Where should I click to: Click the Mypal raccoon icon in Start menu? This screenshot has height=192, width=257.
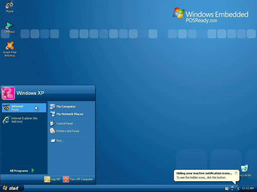[6, 107]
